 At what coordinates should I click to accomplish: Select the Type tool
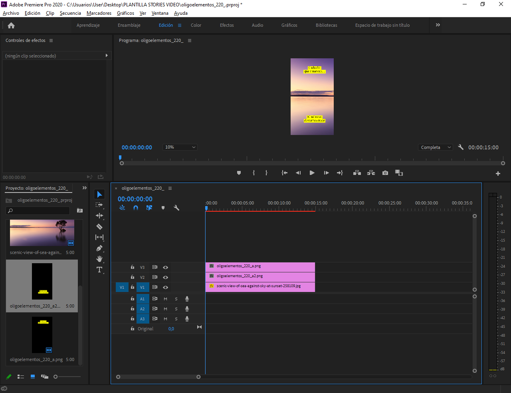[99, 270]
